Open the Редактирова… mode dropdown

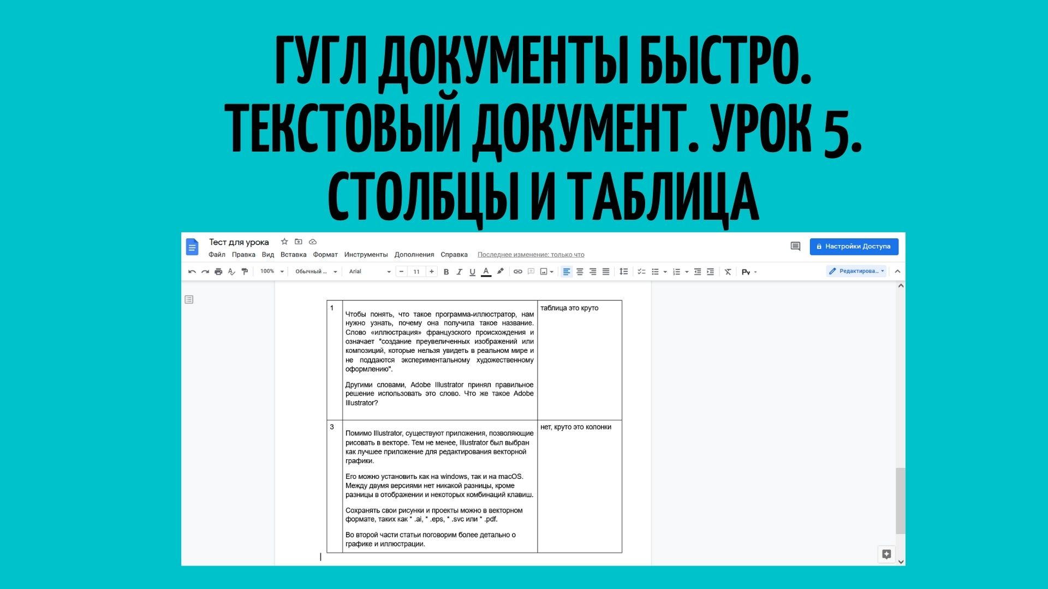coord(856,271)
